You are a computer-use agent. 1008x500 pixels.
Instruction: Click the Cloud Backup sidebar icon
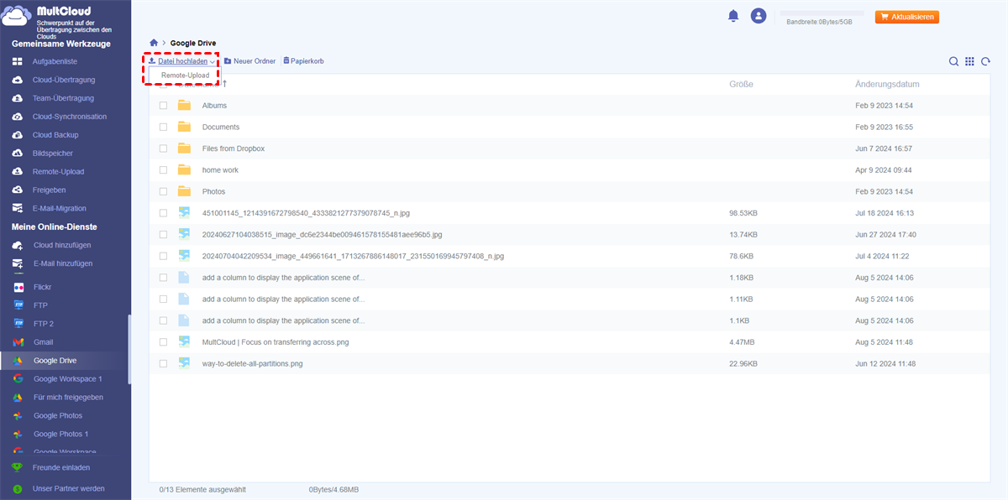click(x=17, y=135)
